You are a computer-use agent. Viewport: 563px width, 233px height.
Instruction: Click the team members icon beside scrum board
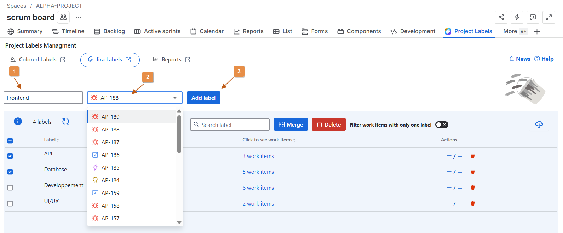(63, 17)
